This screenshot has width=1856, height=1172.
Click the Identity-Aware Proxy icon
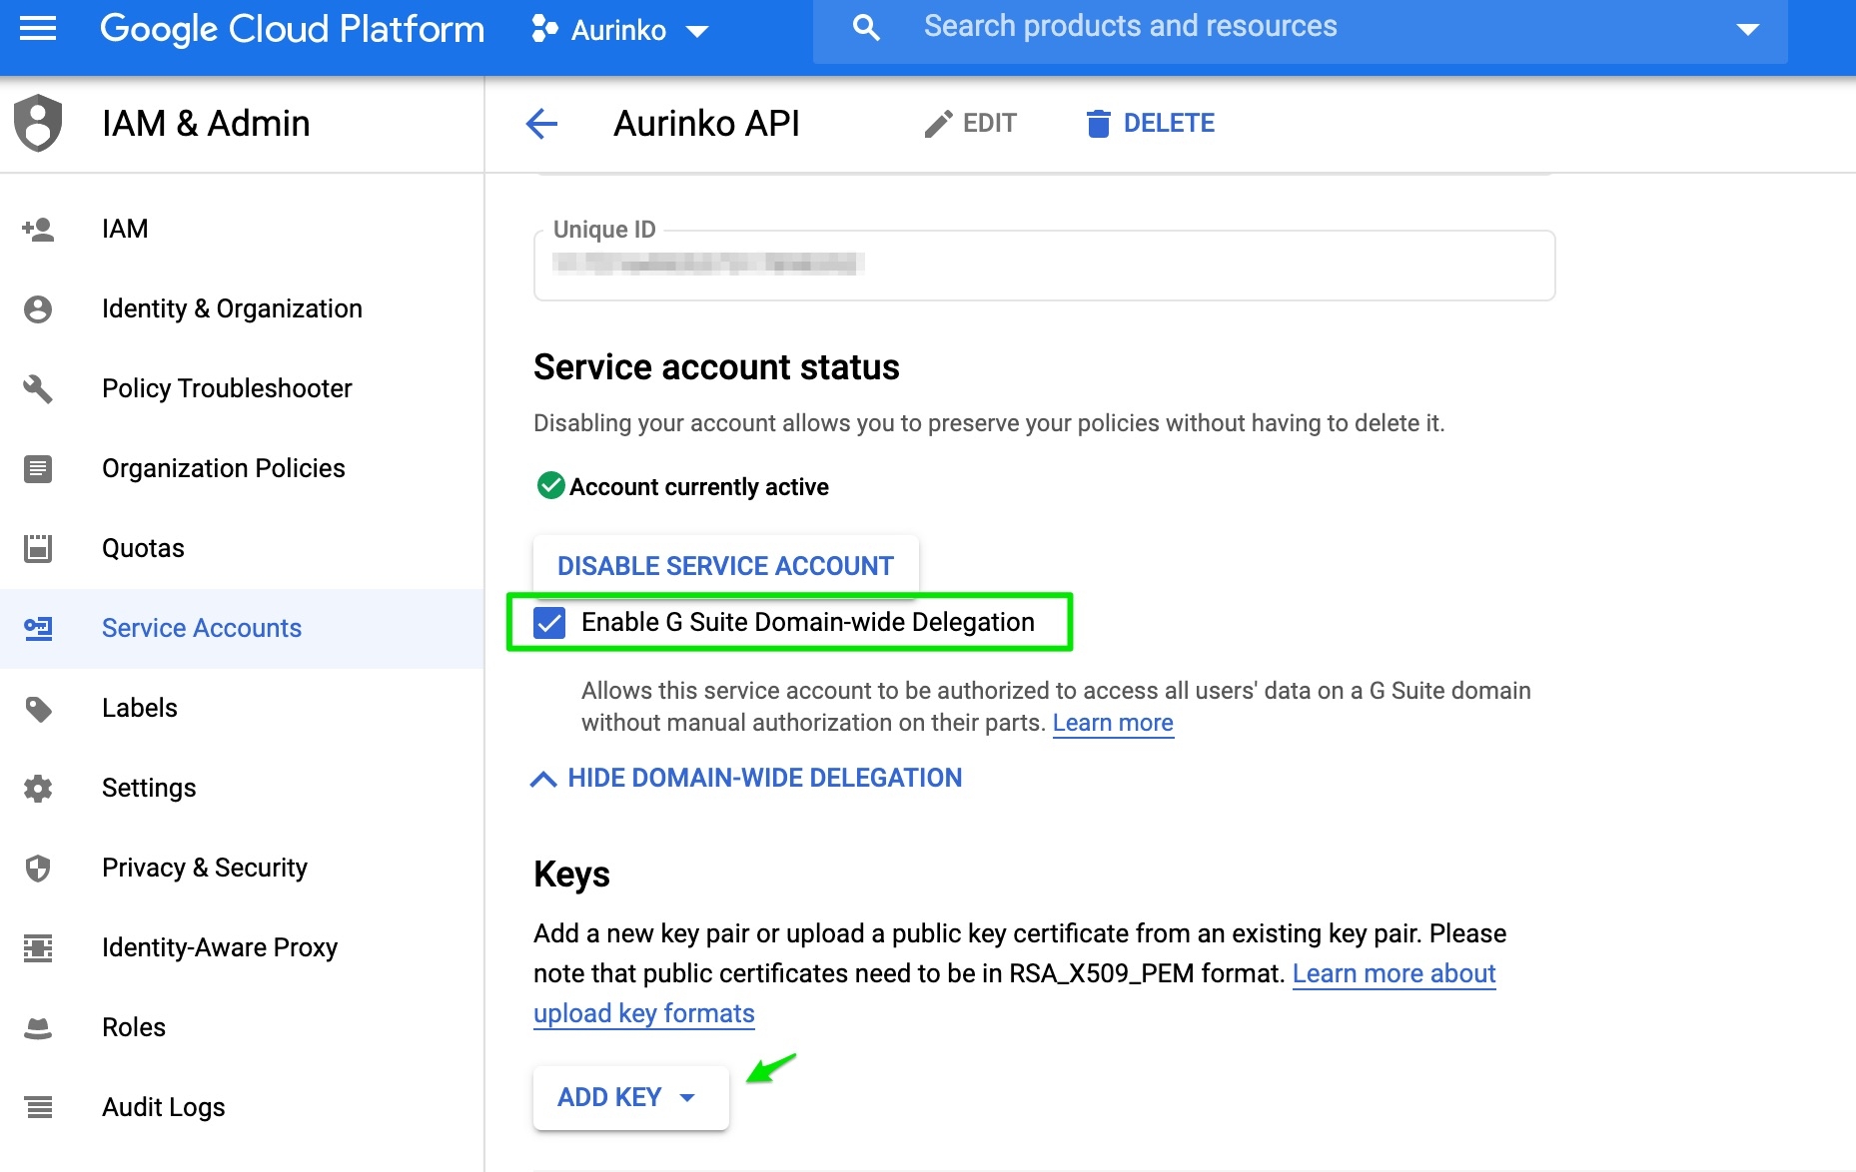pos(38,947)
